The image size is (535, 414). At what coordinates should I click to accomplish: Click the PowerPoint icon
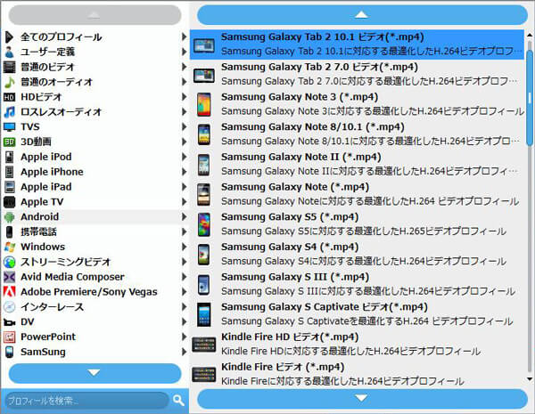9,337
